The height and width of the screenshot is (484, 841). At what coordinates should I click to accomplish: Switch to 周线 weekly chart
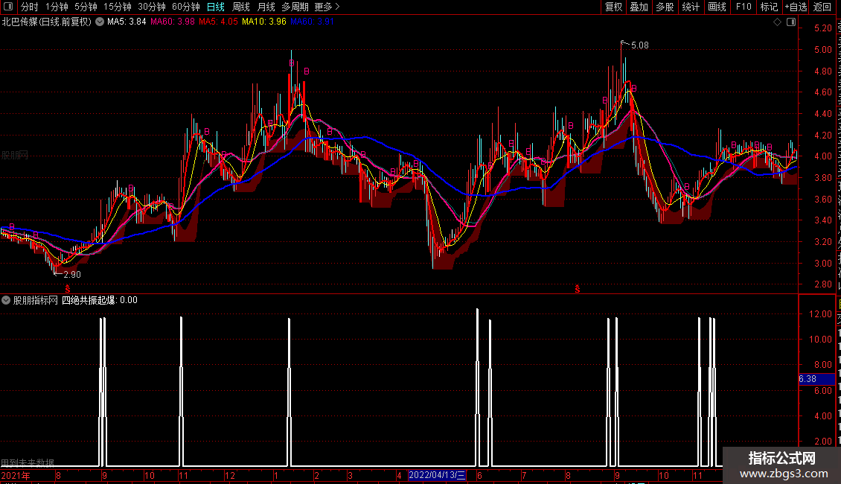click(x=241, y=7)
